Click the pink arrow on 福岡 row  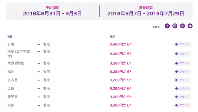pos(39,72)
